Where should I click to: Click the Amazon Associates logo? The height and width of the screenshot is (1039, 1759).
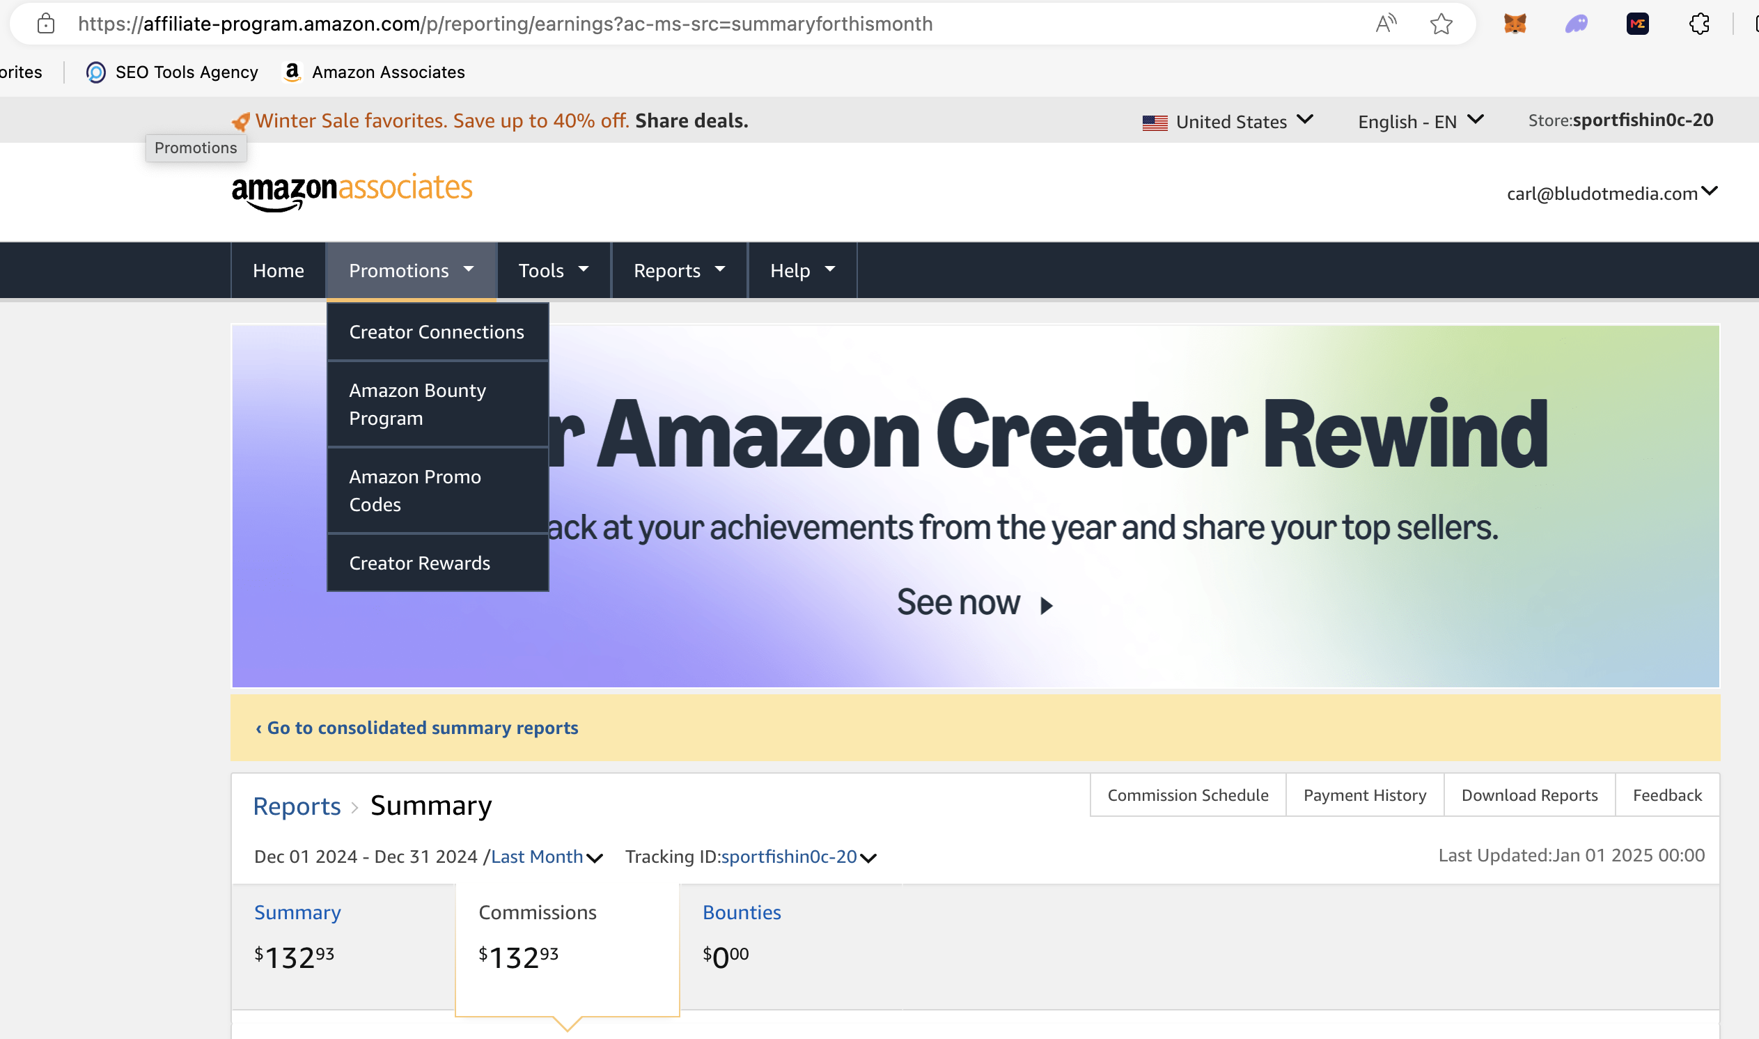click(x=352, y=192)
